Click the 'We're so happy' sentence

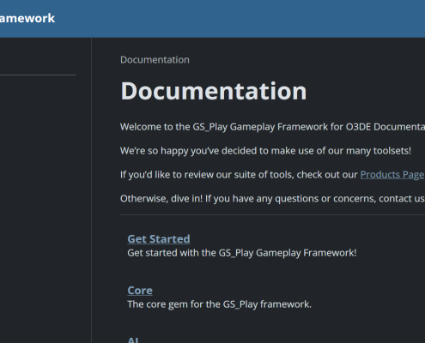265,151
